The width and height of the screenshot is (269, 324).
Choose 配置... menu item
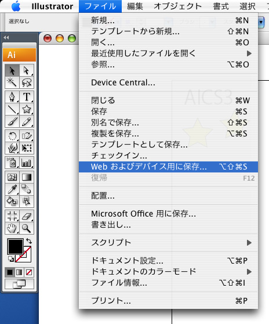[168, 196]
